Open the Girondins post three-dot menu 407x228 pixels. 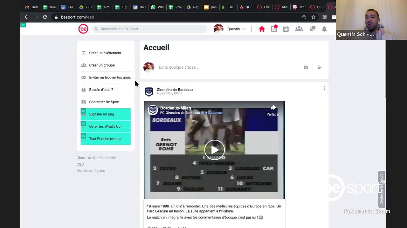(324, 88)
